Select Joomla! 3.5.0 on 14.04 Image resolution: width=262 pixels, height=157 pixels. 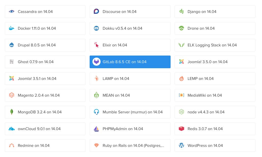[x=215, y=62]
